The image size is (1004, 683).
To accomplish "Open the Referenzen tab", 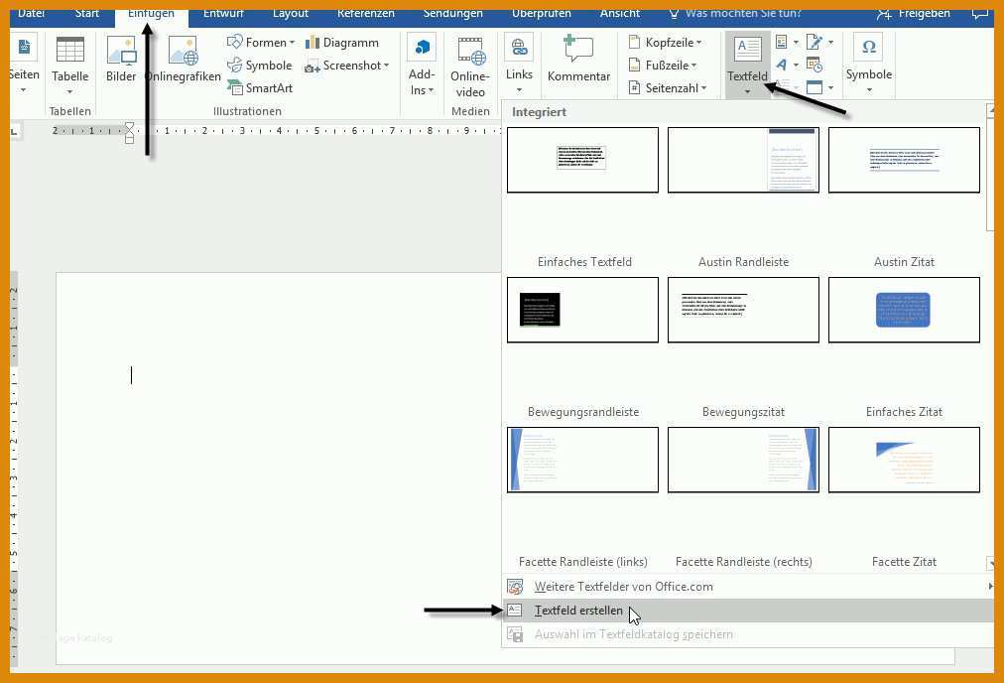I will (366, 14).
